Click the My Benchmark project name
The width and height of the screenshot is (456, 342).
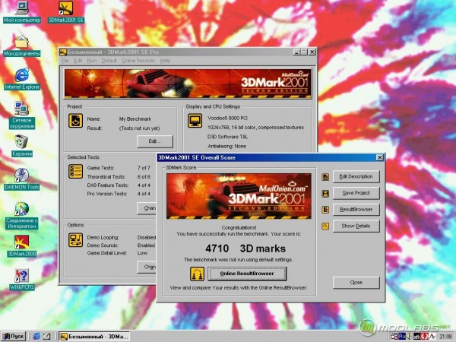(x=135, y=119)
